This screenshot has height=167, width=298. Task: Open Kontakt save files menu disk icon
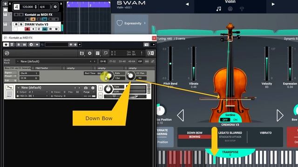pyautogui.click(x=82, y=53)
